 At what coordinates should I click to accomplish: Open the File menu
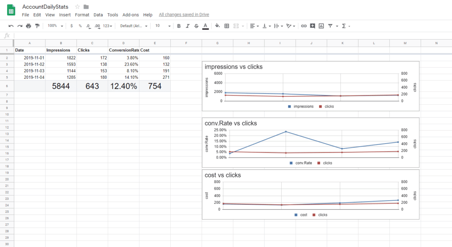point(25,15)
